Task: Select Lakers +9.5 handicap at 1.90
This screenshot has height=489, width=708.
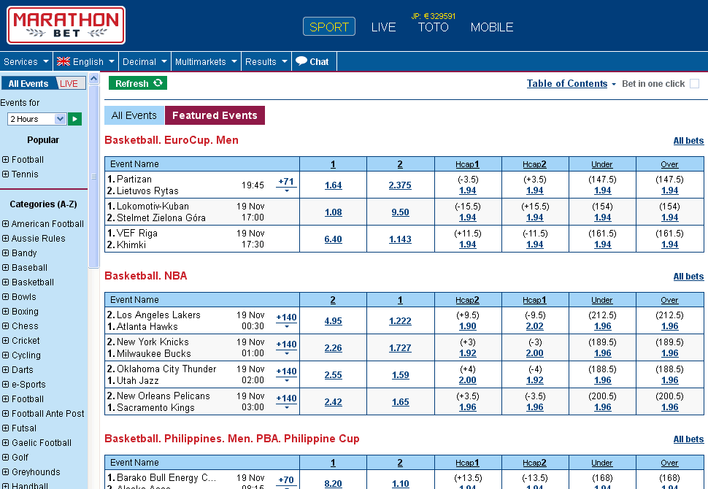Action: tap(467, 326)
